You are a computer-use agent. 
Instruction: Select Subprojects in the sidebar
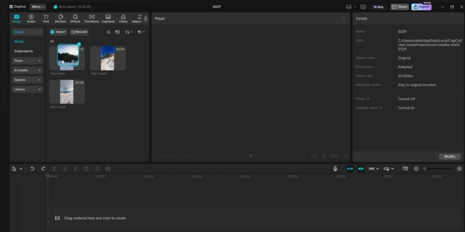pyautogui.click(x=24, y=51)
